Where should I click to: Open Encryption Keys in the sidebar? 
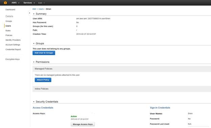pyautogui.click(x=13, y=59)
